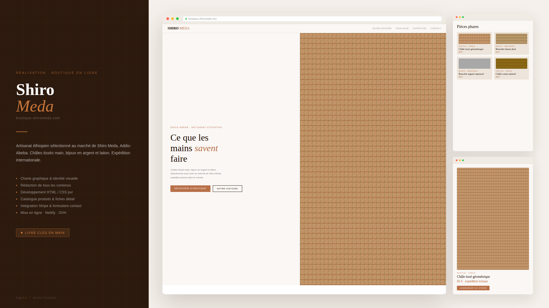Click the large woven hero image
The height and width of the screenshot is (308, 549).
[373, 159]
